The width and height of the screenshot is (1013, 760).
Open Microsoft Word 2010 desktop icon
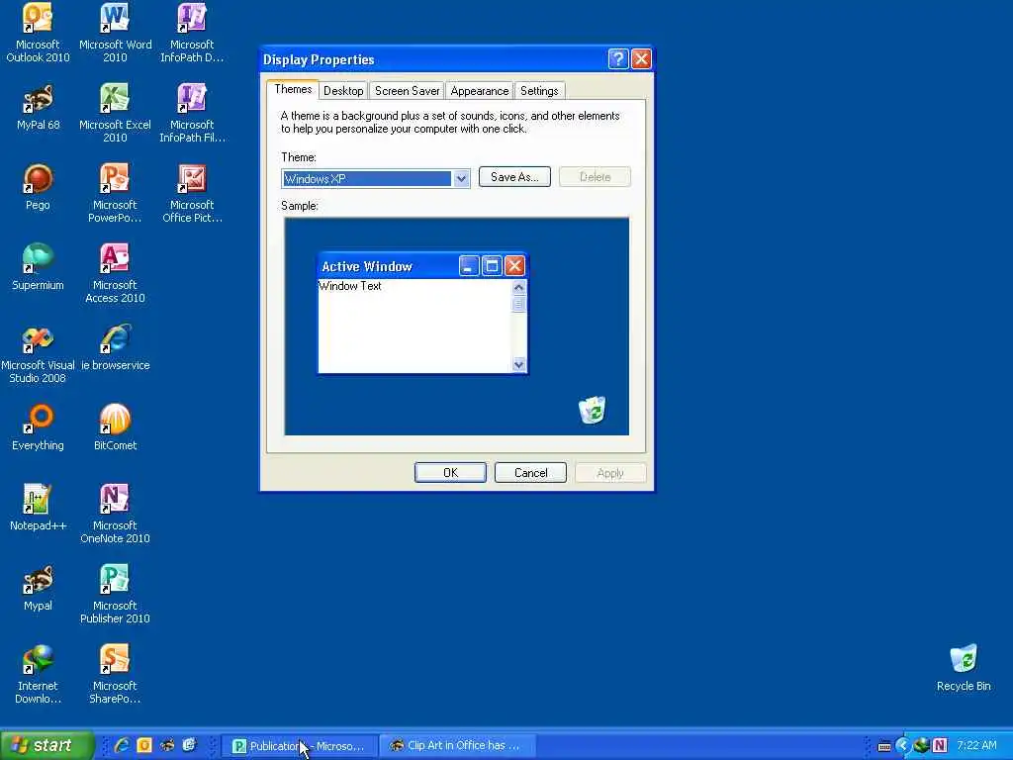coord(115,33)
